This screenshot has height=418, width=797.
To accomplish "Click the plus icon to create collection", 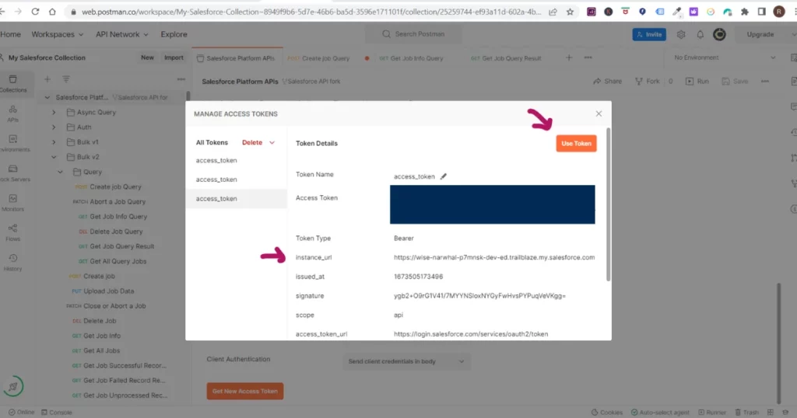I will [x=47, y=79].
